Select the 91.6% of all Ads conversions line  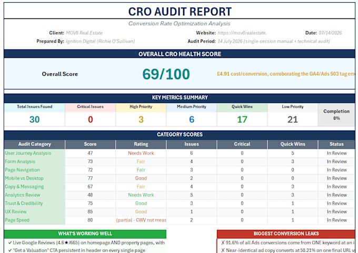pos(288,242)
